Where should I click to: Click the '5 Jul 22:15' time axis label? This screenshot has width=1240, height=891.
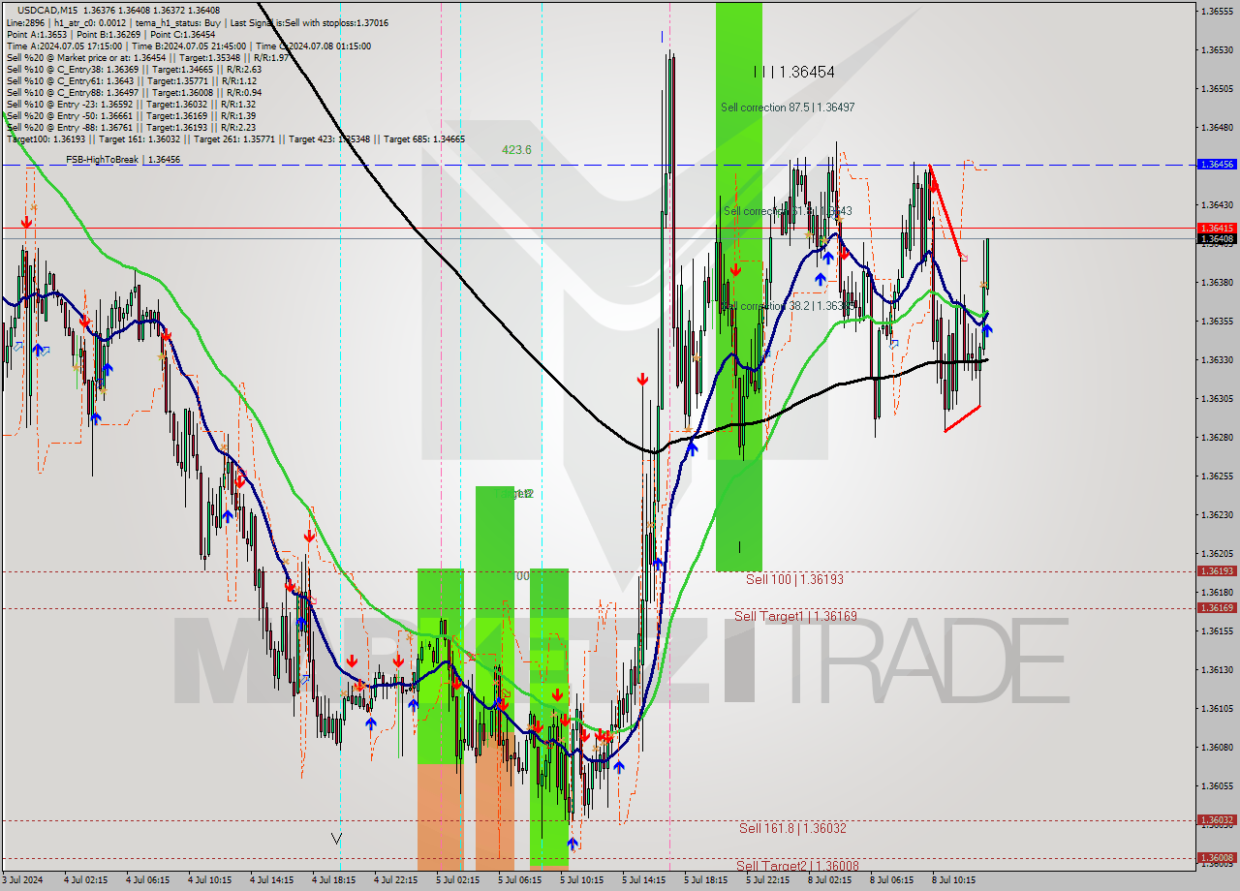(769, 880)
